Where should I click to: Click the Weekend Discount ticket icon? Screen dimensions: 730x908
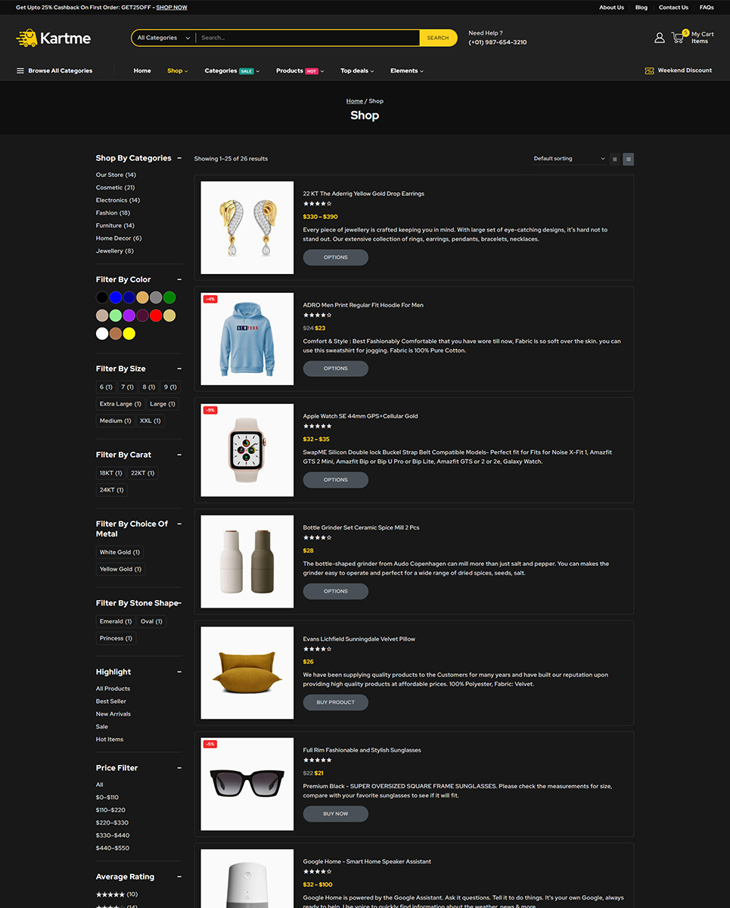[x=649, y=70]
